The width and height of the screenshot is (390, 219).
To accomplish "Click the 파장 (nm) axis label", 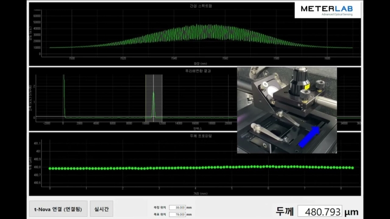I will click(x=200, y=64).
